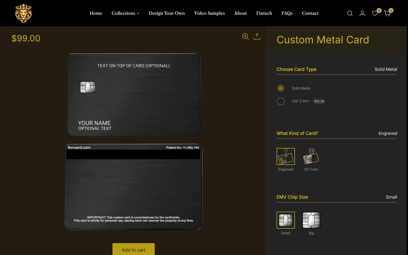The width and height of the screenshot is (408, 255).
Task: Click the Custom Metal Card title
Action: click(323, 40)
